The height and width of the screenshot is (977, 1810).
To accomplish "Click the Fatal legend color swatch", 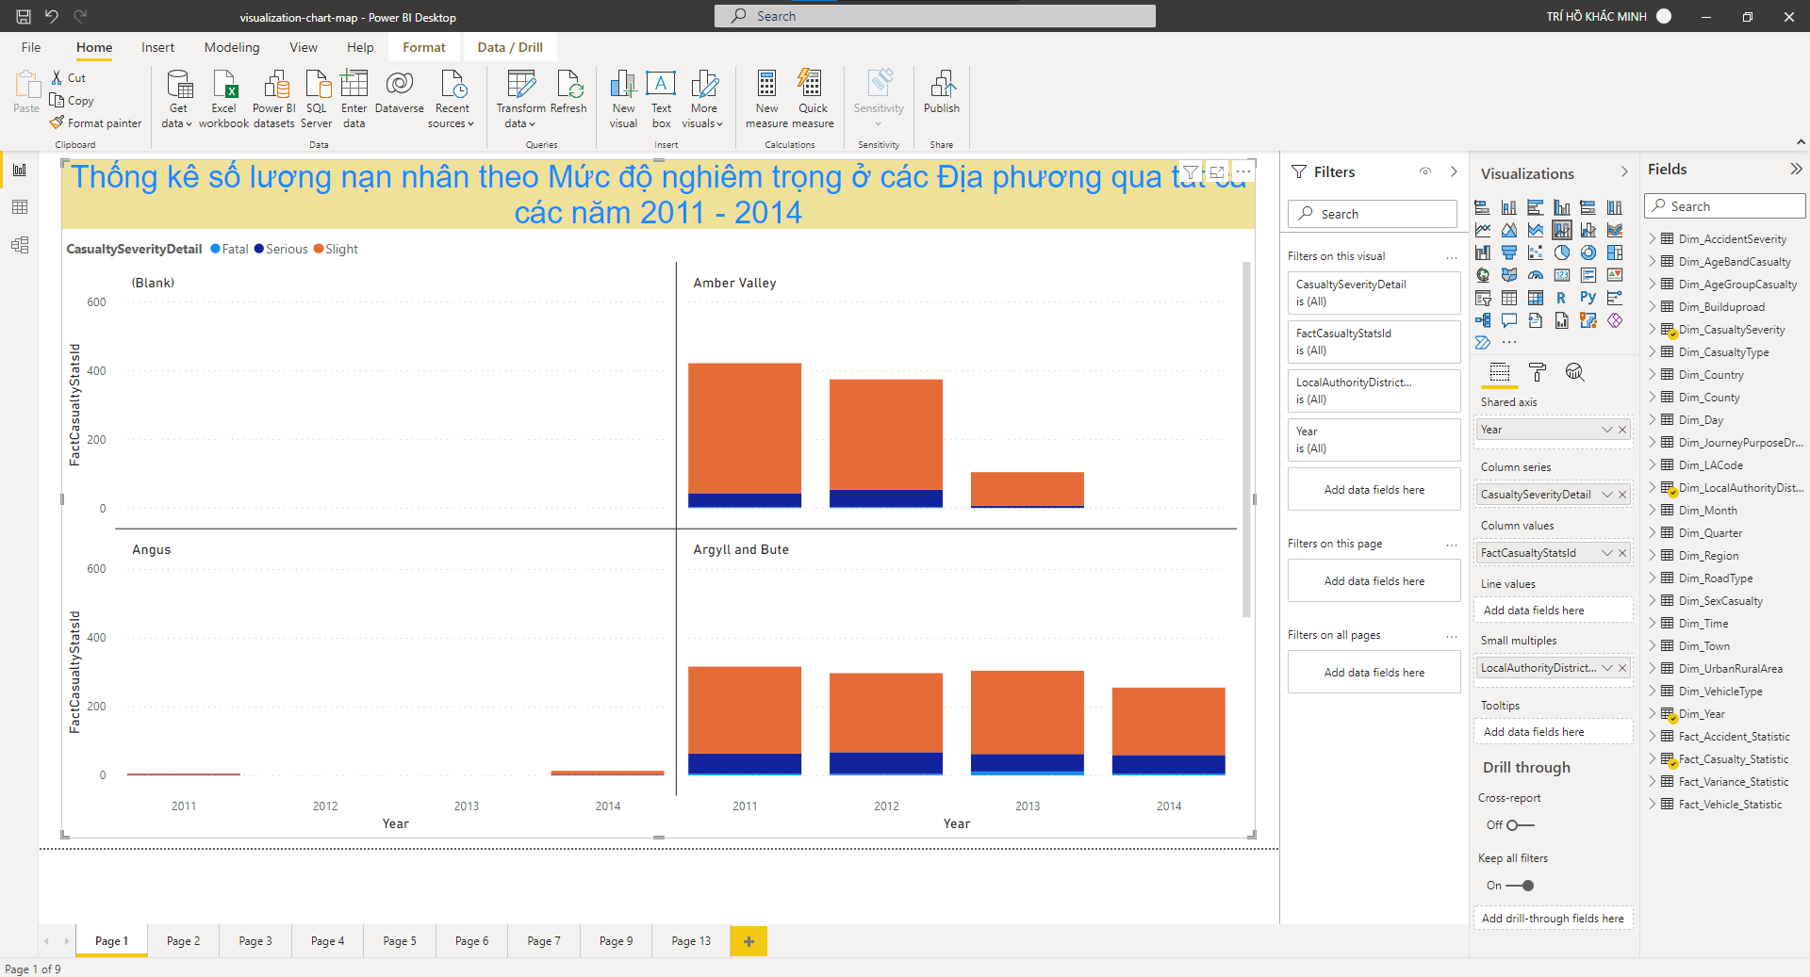I will 215,249.
